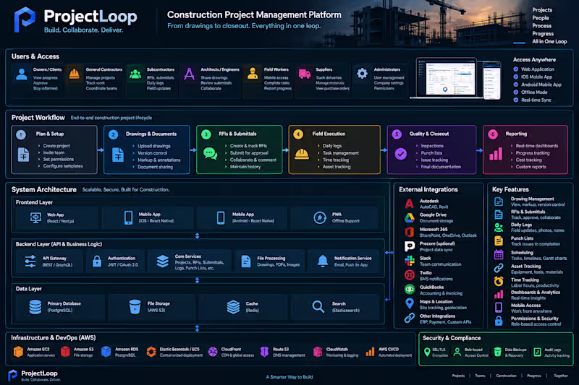Click the ProjectLoop logo in the header
This screenshot has width=579, height=385.
click(25, 20)
